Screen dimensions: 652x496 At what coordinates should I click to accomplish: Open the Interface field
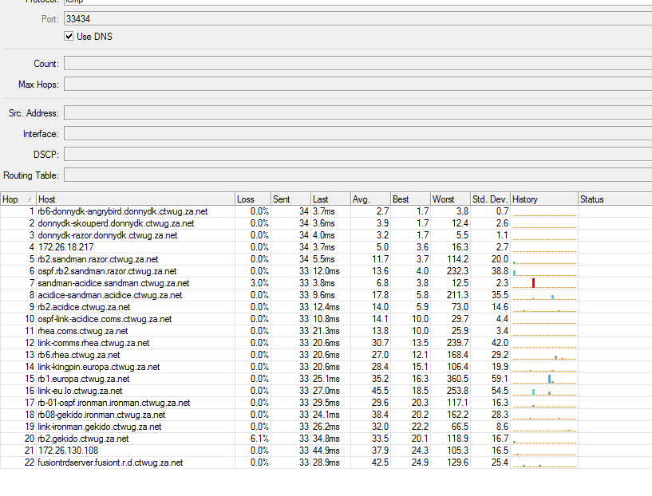[x=358, y=134]
